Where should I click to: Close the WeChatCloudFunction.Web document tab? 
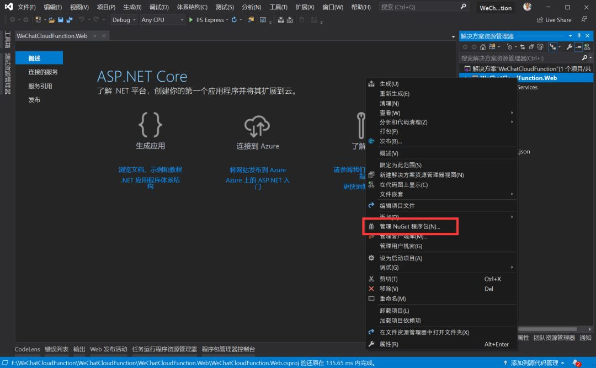point(104,36)
